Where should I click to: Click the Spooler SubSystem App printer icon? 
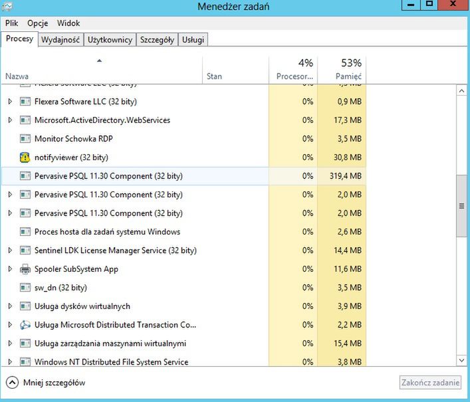(x=25, y=269)
